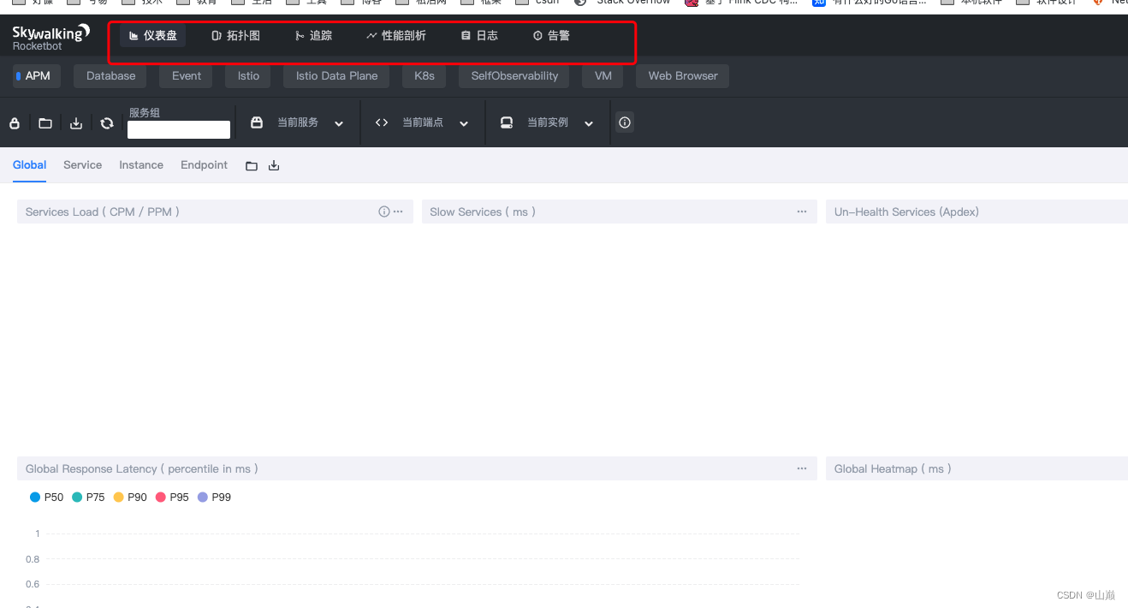The width and height of the screenshot is (1128, 608).
Task: Expand the 当前端点 endpoint selector
Action: (x=464, y=122)
